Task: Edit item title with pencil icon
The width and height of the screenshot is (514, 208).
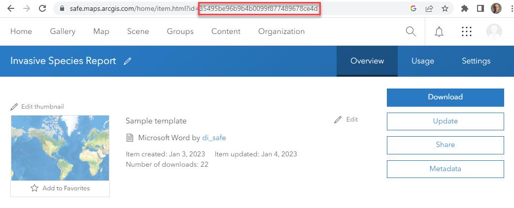Action: pyautogui.click(x=128, y=61)
